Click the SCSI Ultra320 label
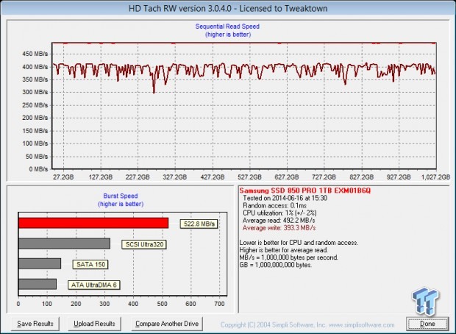This screenshot has width=456, height=334. pyautogui.click(x=144, y=244)
